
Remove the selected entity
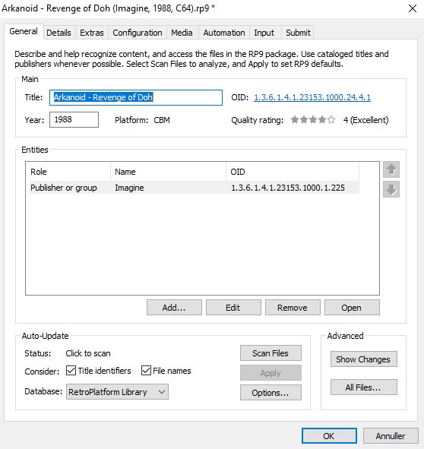[x=293, y=308]
